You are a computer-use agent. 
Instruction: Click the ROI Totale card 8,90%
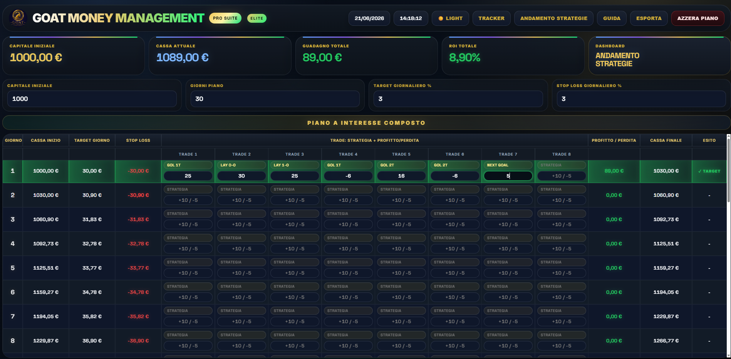(513, 56)
